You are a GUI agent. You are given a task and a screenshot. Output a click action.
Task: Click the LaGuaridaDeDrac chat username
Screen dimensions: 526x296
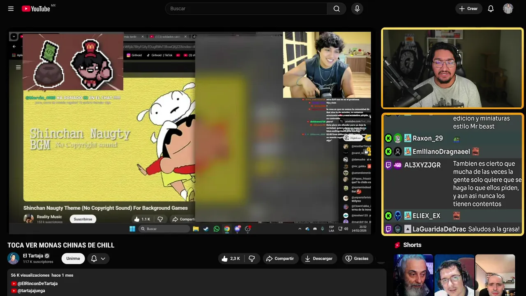click(x=439, y=229)
